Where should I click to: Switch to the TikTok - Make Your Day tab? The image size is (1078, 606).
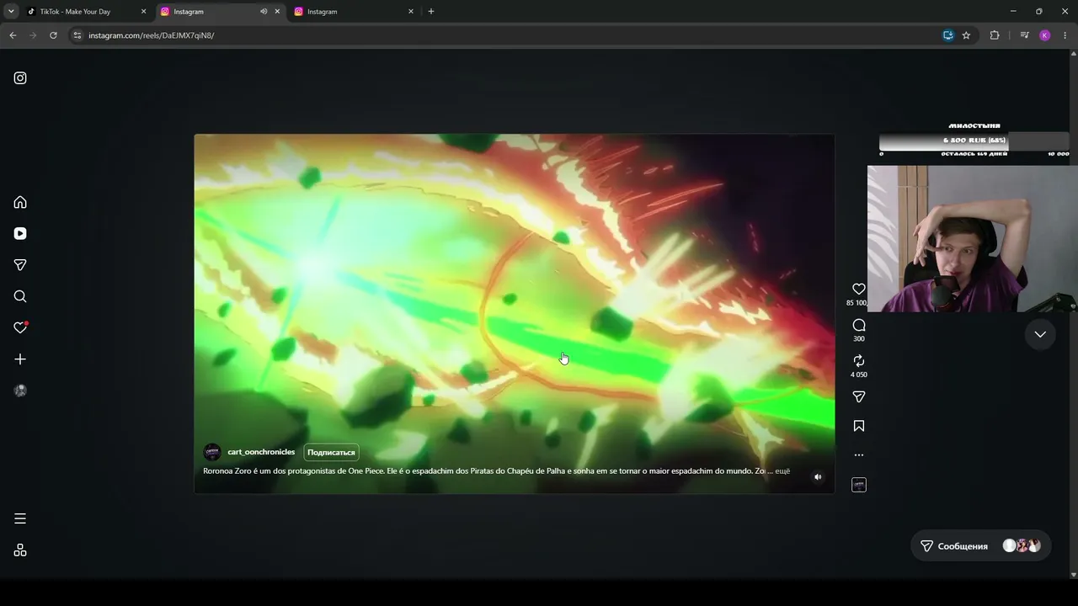(x=86, y=12)
